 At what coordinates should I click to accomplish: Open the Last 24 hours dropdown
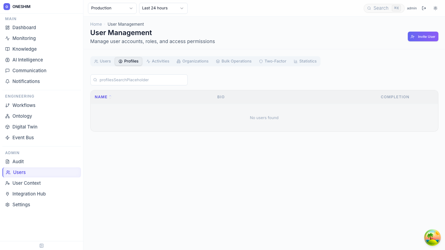pyautogui.click(x=163, y=8)
